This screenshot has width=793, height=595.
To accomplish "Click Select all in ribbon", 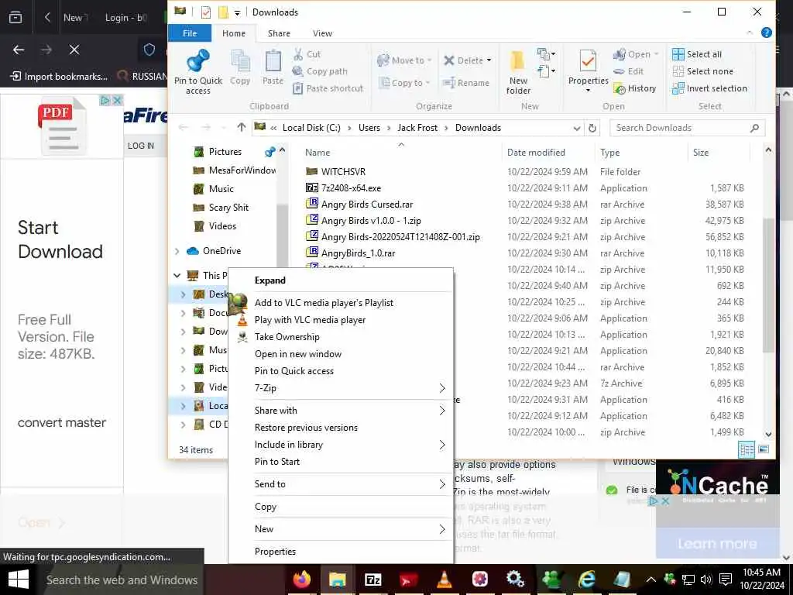I will click(x=697, y=54).
